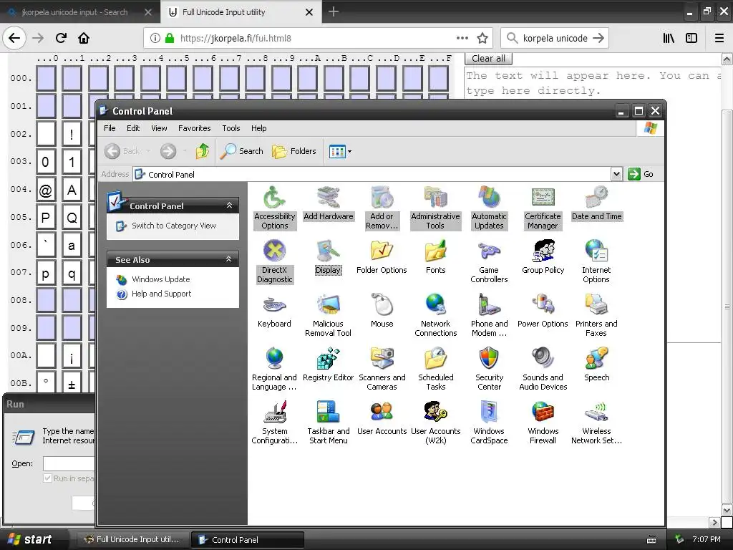Open a new browser tab

[x=334, y=11]
